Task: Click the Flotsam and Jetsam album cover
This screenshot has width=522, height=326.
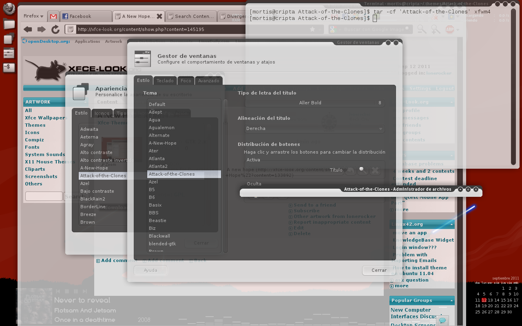Action: tap(34, 306)
